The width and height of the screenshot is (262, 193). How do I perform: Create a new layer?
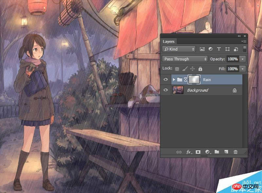pos(226,152)
